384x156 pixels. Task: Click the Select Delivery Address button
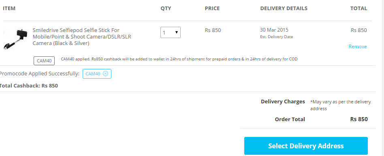[306, 146]
